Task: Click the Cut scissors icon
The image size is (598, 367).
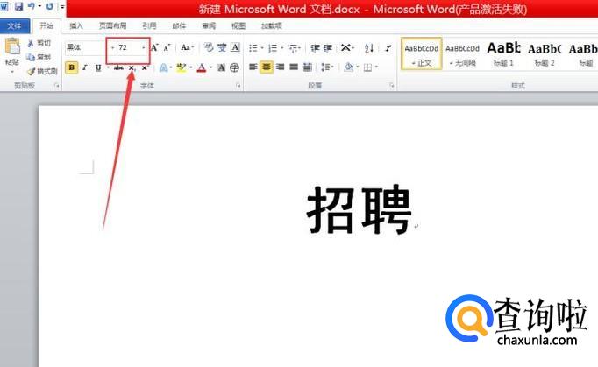Action: [x=32, y=43]
